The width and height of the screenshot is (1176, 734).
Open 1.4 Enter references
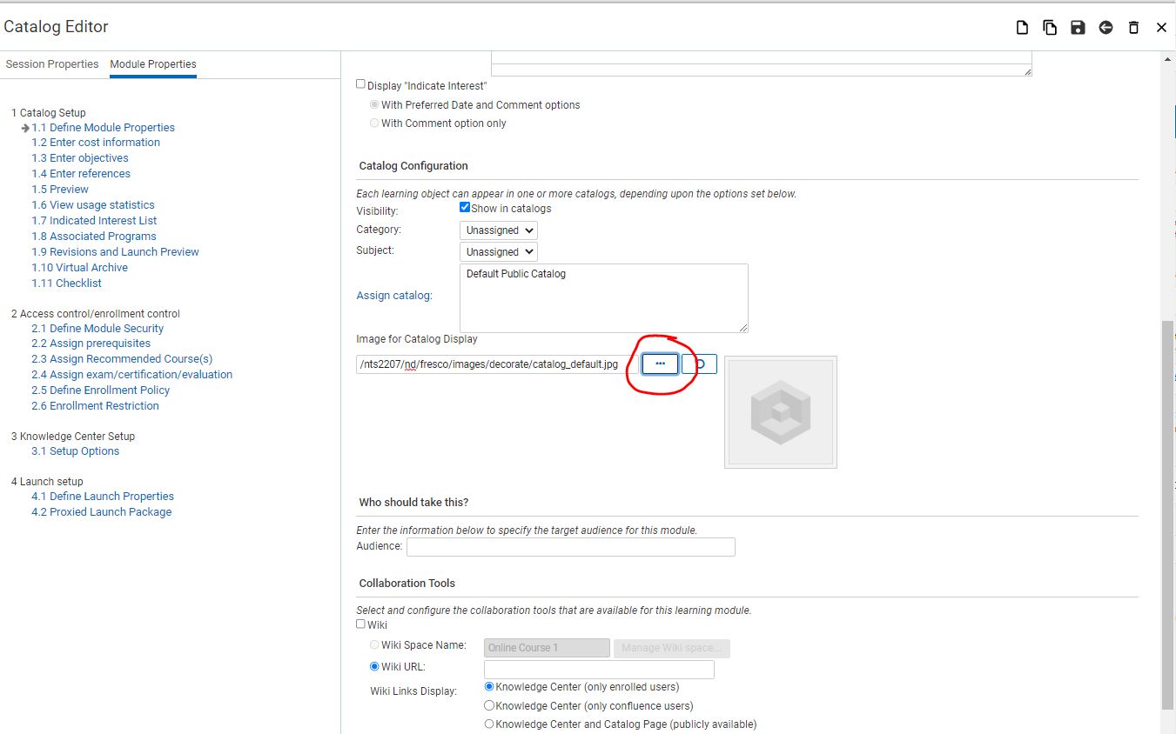[81, 174]
